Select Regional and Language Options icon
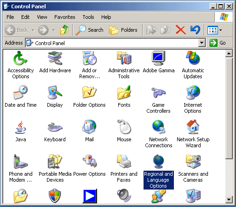This screenshot has width=236, height=207. tap(158, 161)
